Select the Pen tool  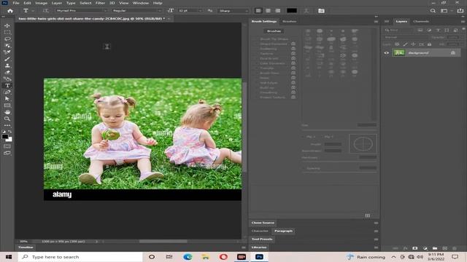click(7, 92)
